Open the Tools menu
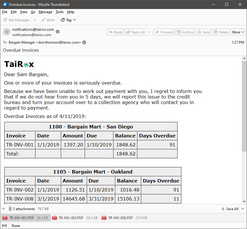The image size is (247, 229). coord(59,12)
